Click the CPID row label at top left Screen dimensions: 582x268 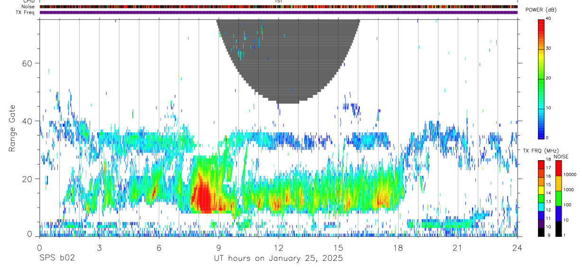point(28,1)
